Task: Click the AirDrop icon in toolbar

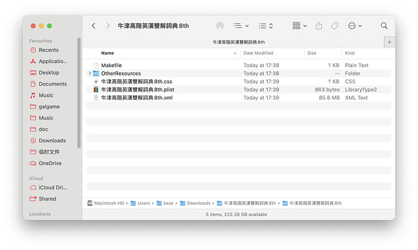Action: [220, 26]
